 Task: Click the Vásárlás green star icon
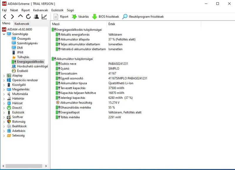tap(74, 16)
